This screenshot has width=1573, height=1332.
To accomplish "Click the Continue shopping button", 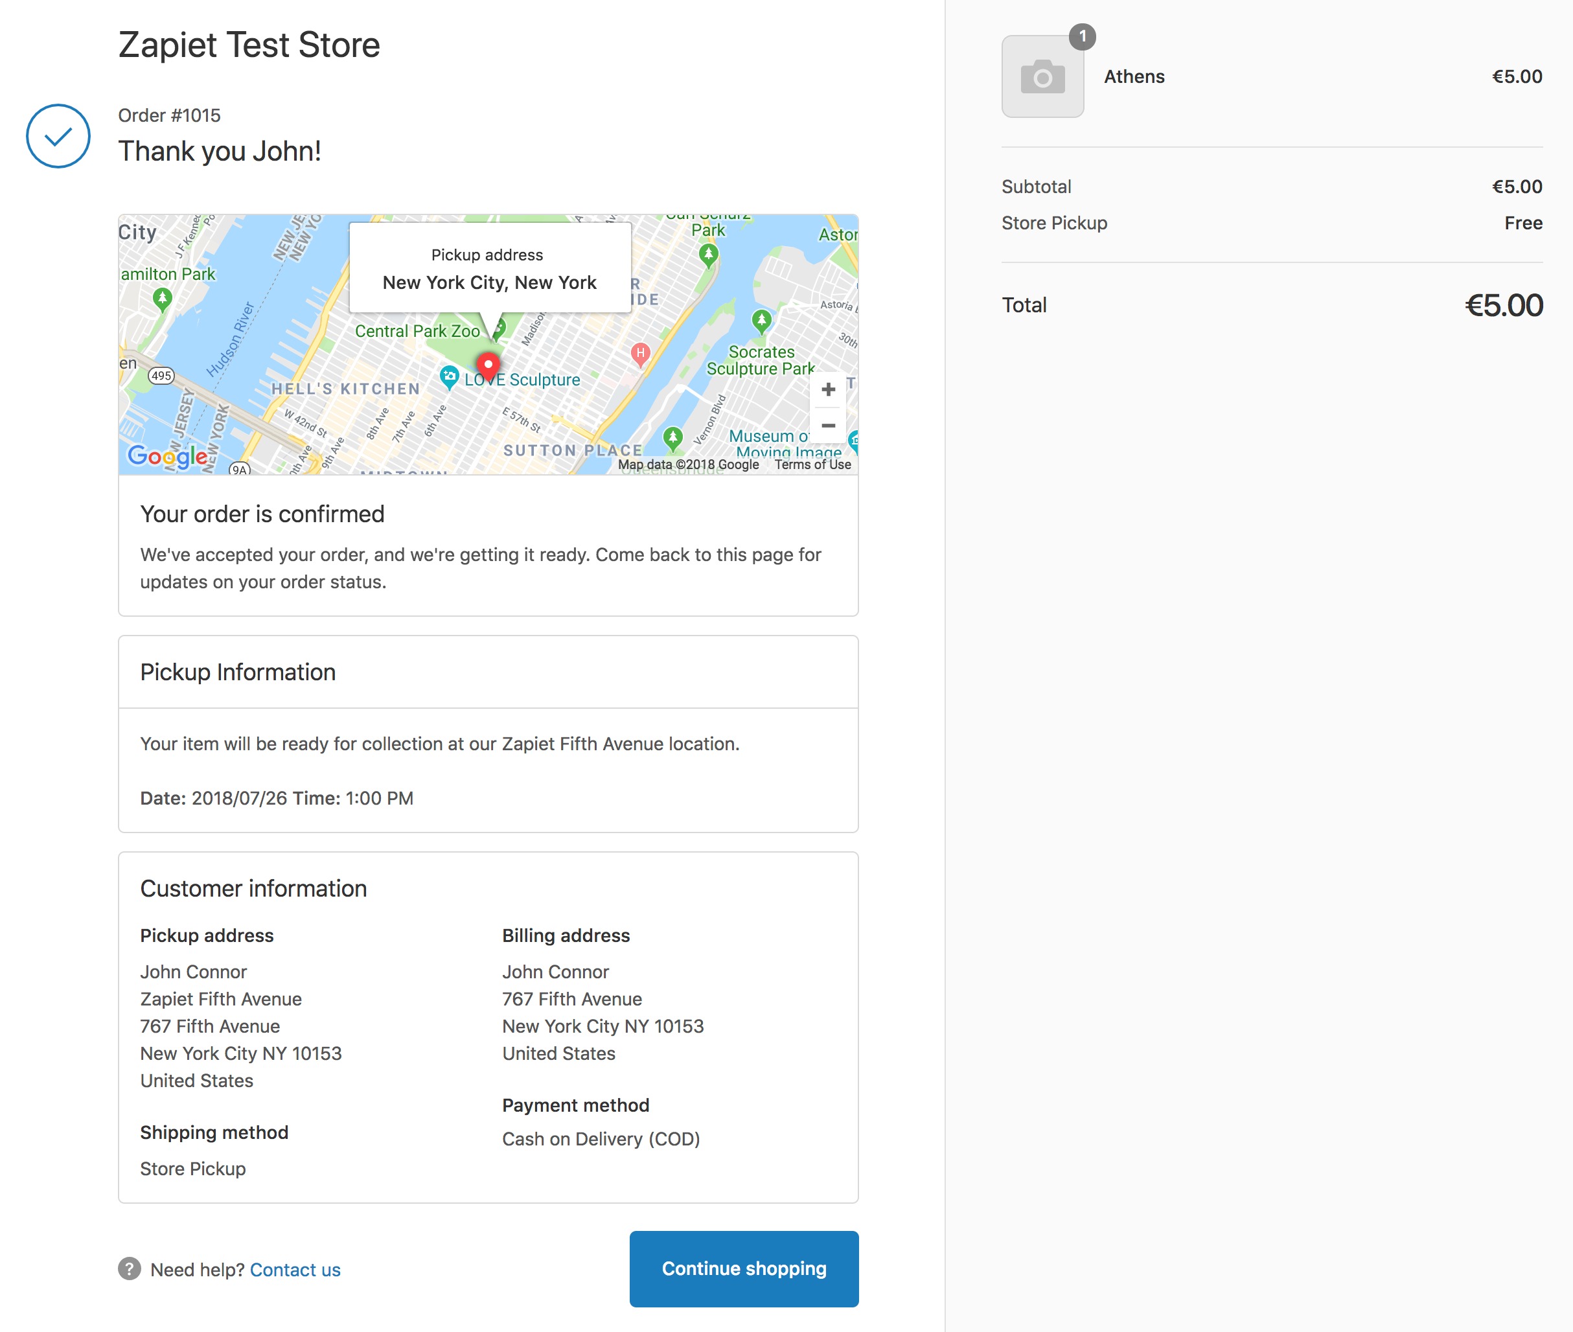I will tap(744, 1269).
